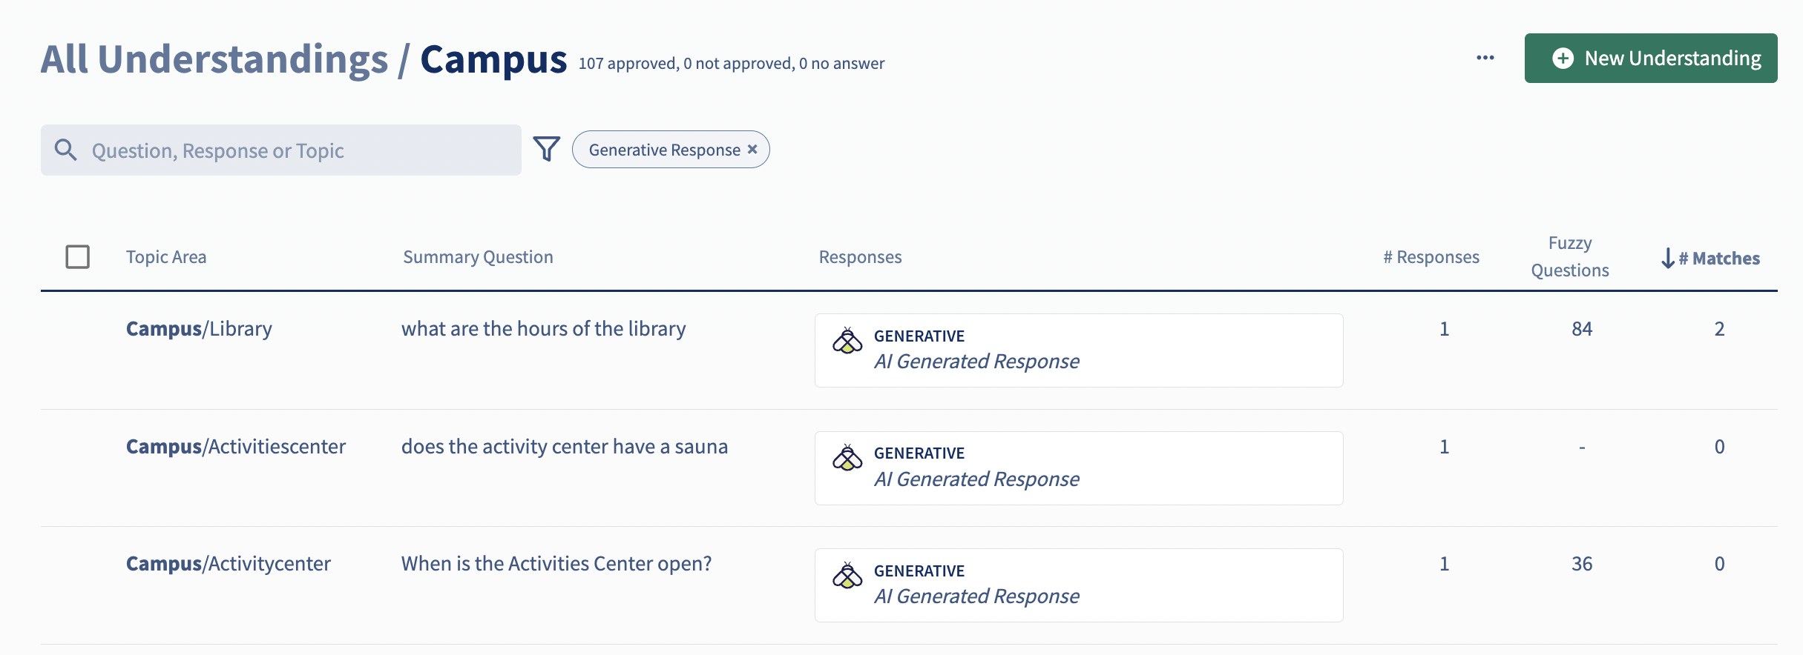The width and height of the screenshot is (1803, 655).
Task: Toggle the select-all checkbox in table header
Action: (x=78, y=257)
